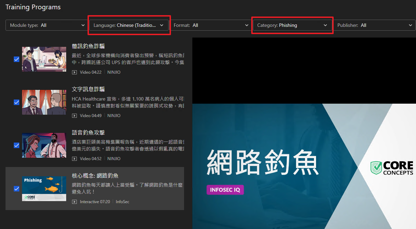The image size is (416, 229).
Task: Open the Format filter dropdown
Action: [x=211, y=25]
